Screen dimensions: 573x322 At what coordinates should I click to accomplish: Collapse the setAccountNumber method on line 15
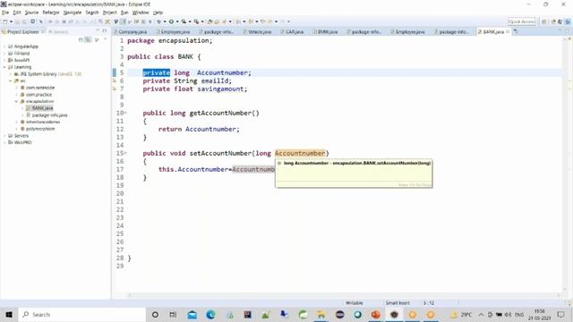point(125,153)
